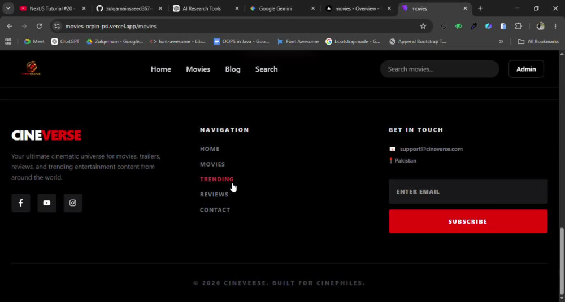
Task: Open the font-awesome Lib bookmark
Action: [x=177, y=41]
